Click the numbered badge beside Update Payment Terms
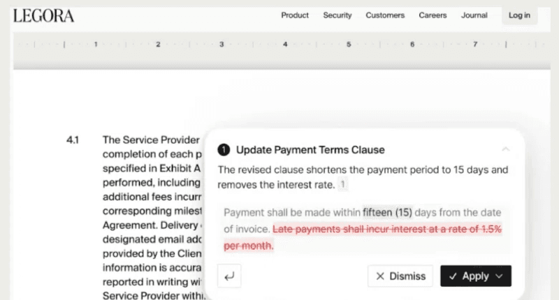This screenshot has width=559, height=300. tap(224, 150)
